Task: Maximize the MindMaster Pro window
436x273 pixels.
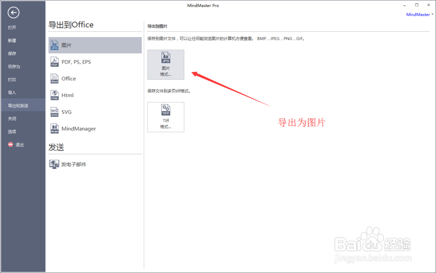Action: coord(416,5)
